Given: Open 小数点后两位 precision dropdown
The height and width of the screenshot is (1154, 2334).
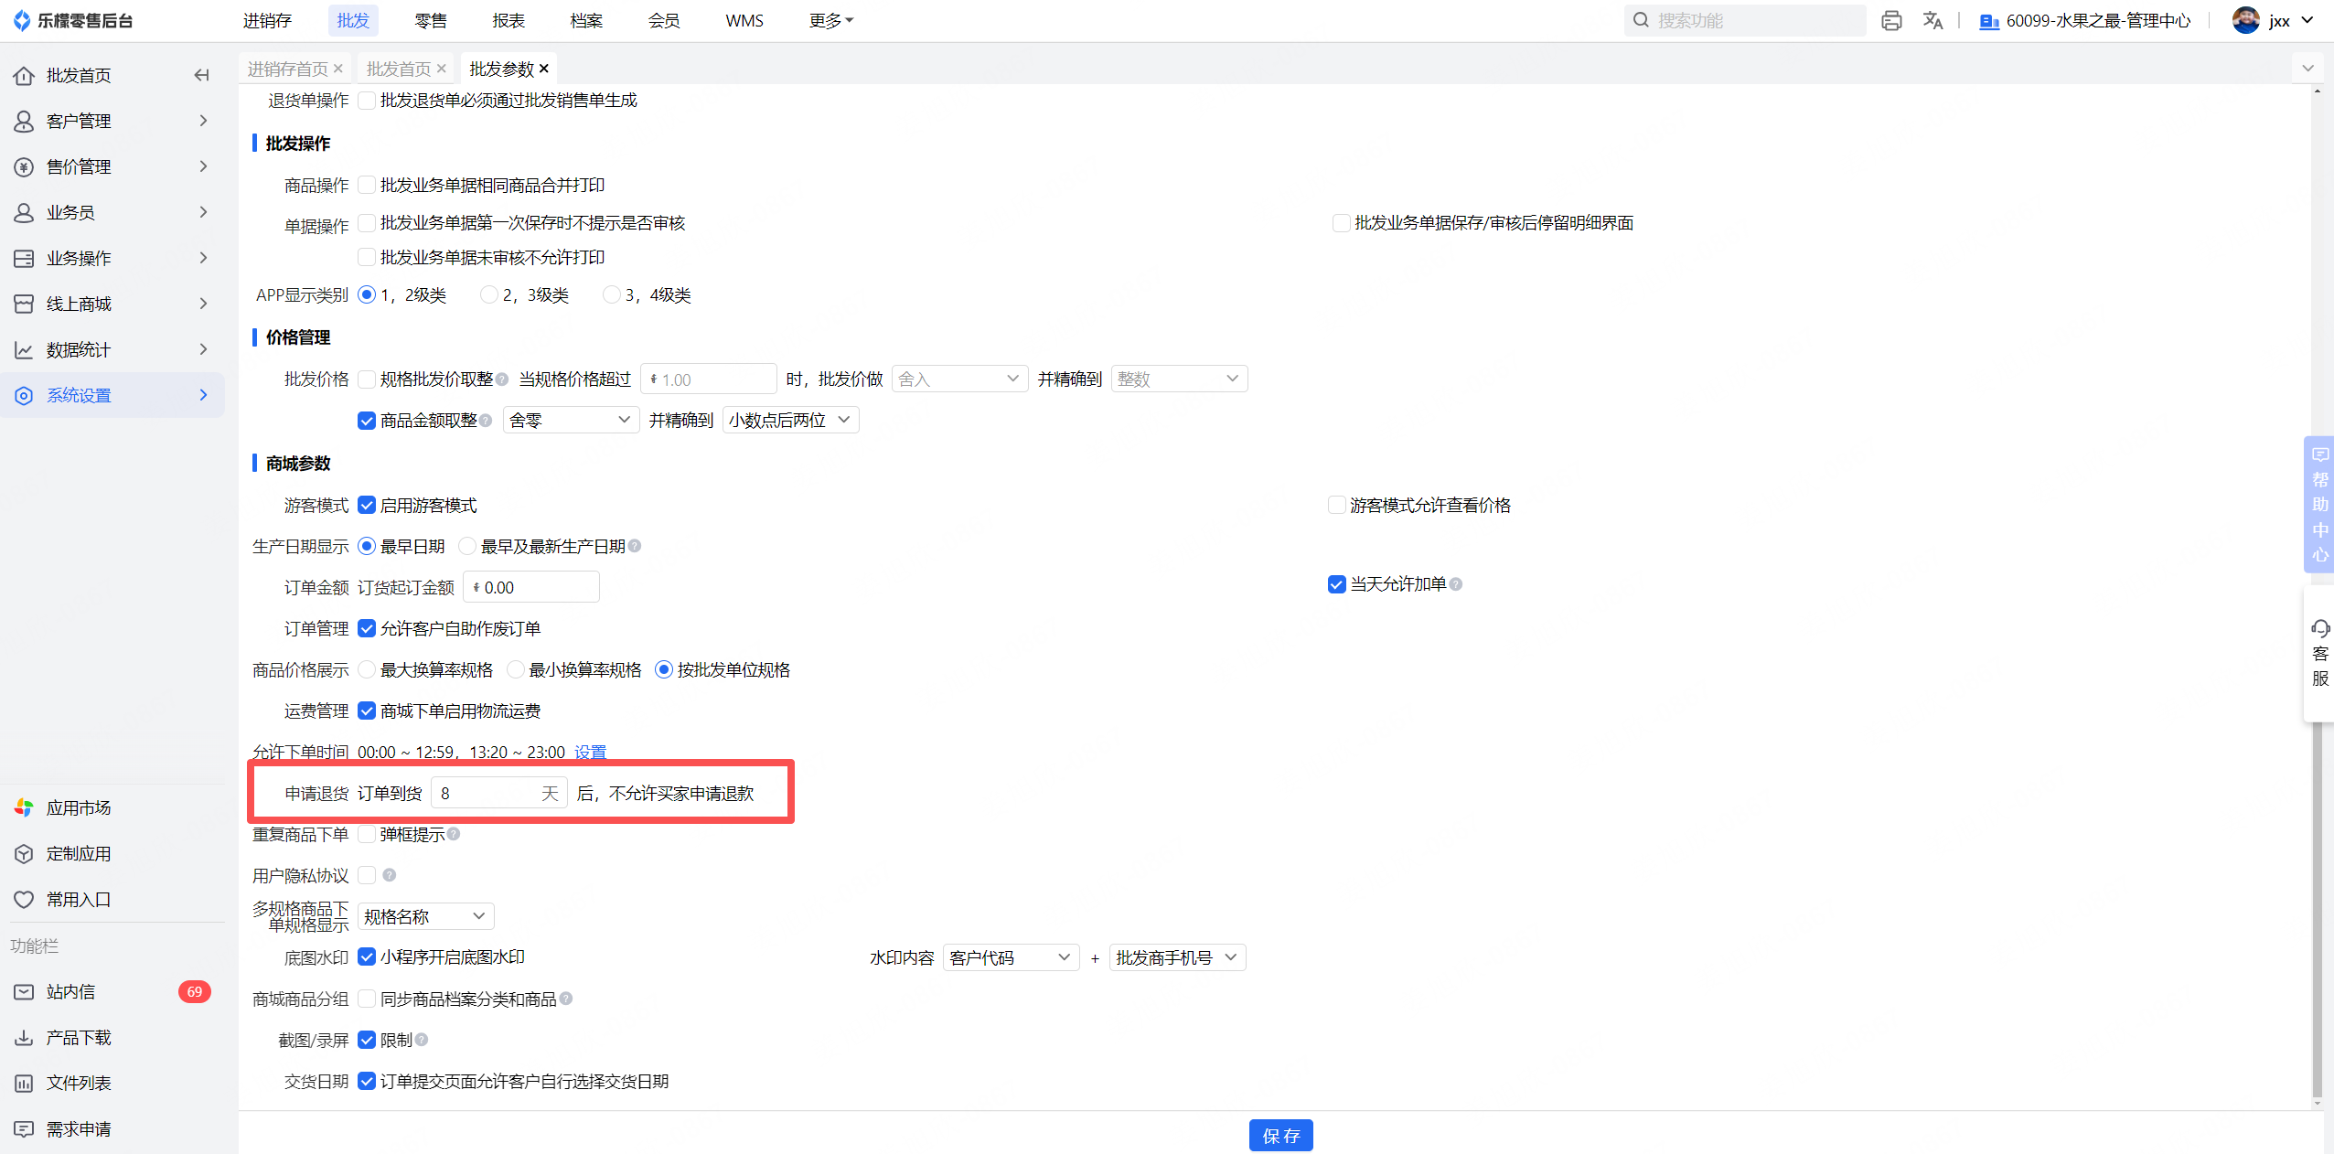Looking at the screenshot, I should coord(790,420).
